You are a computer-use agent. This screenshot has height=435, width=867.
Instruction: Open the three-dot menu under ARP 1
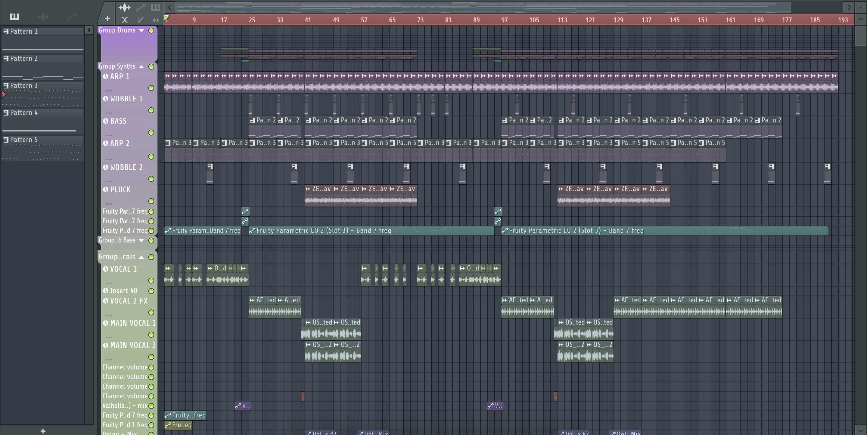109,91
